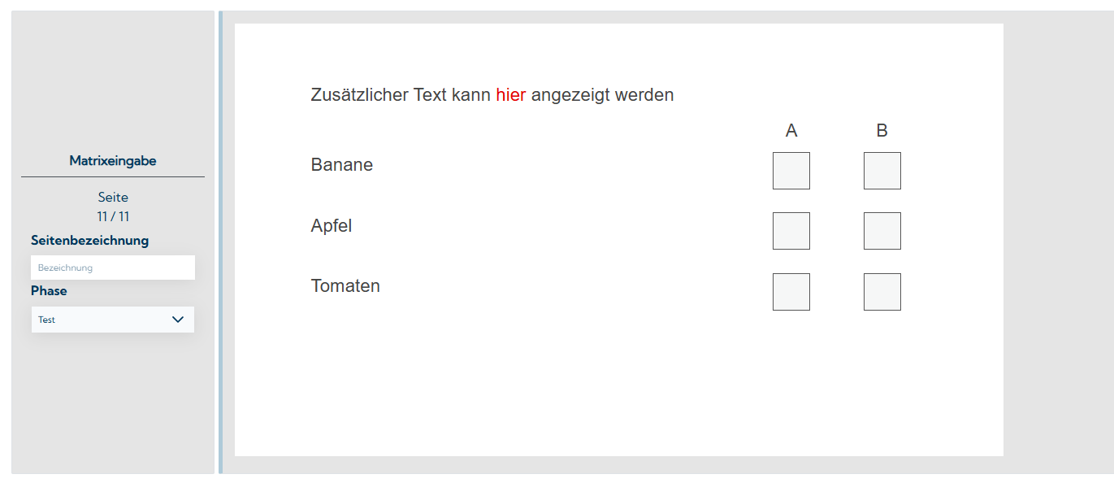Click the page counter 11 / 11
Viewport: 1114px width, 483px height.
pyautogui.click(x=113, y=216)
